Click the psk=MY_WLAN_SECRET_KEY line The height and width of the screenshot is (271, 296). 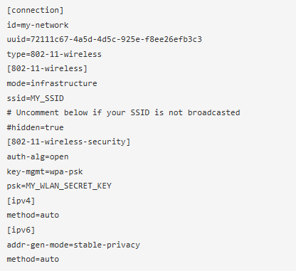pyautogui.click(x=59, y=186)
